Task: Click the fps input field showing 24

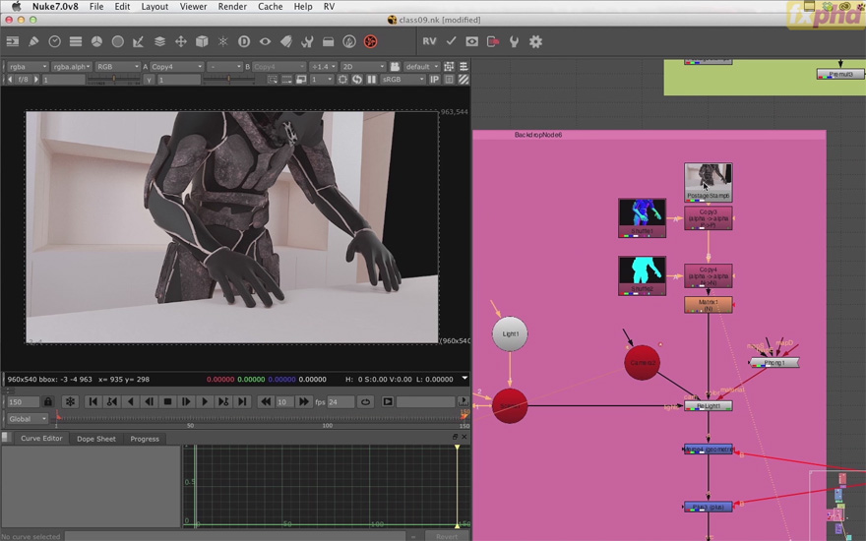Action: (340, 402)
